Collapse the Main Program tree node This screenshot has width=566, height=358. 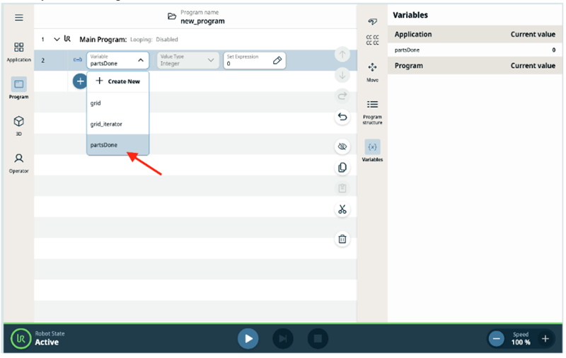coord(57,40)
